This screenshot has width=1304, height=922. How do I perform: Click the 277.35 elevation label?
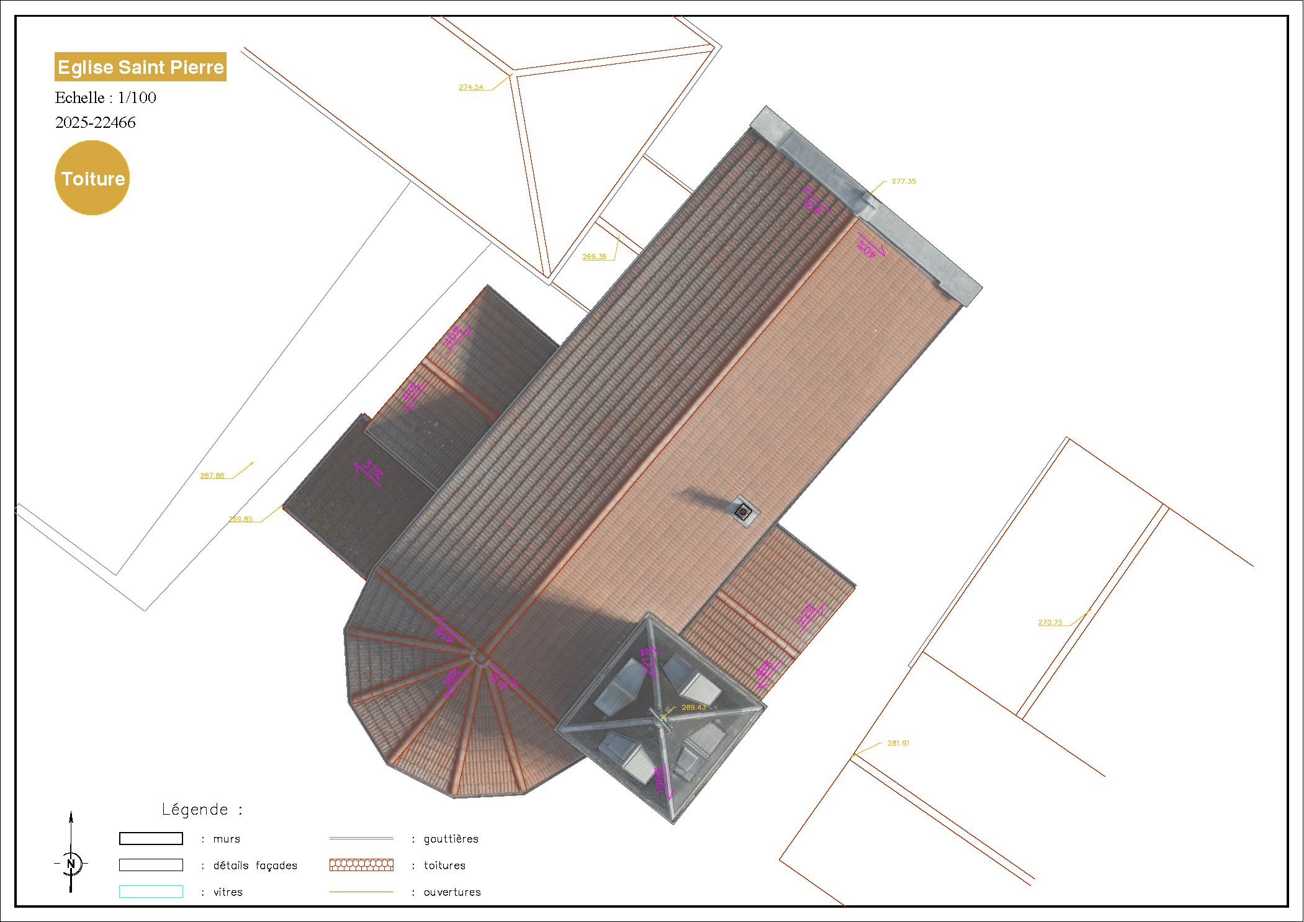click(903, 181)
